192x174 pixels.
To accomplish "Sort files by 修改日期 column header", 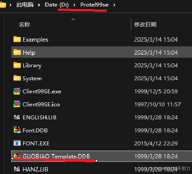I will click(145, 24).
